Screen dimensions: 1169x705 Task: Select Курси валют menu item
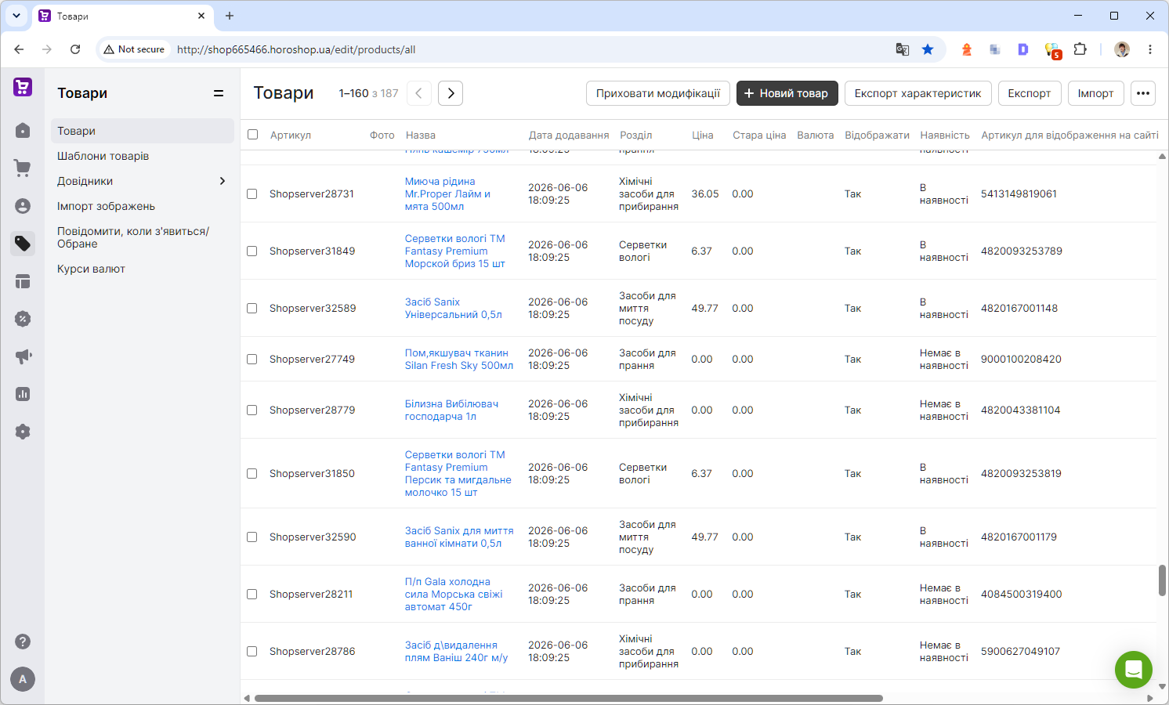coord(91,269)
